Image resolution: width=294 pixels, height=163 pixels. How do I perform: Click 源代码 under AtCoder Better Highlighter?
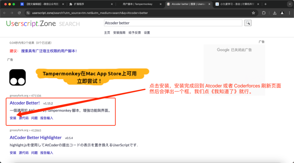coord(24,153)
